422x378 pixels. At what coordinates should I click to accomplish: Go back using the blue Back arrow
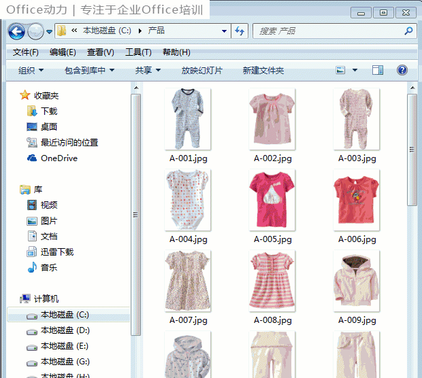[x=16, y=31]
